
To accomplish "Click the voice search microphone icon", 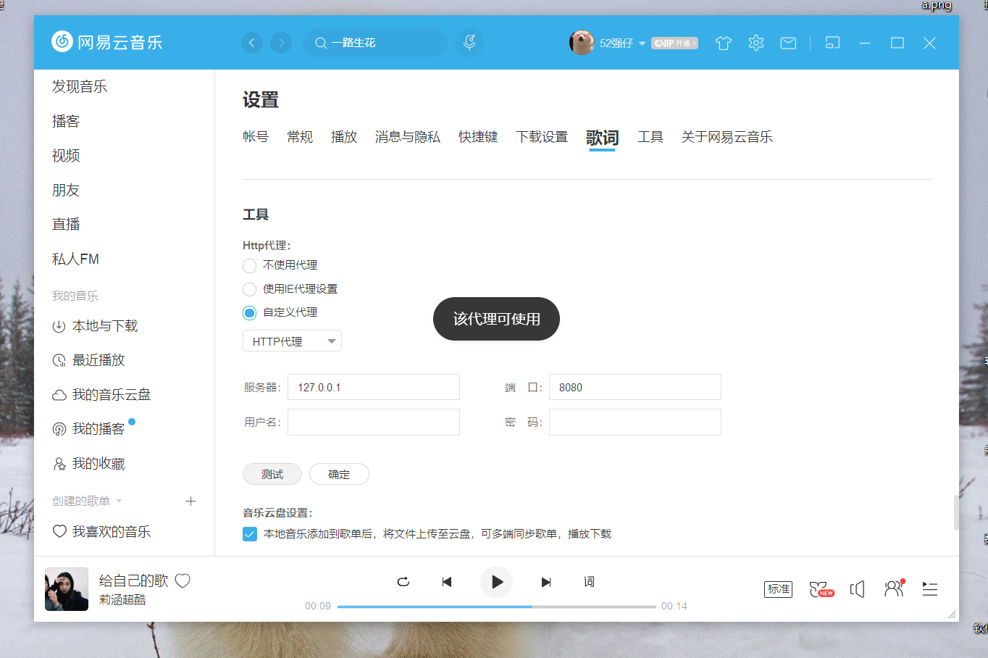I will click(469, 43).
